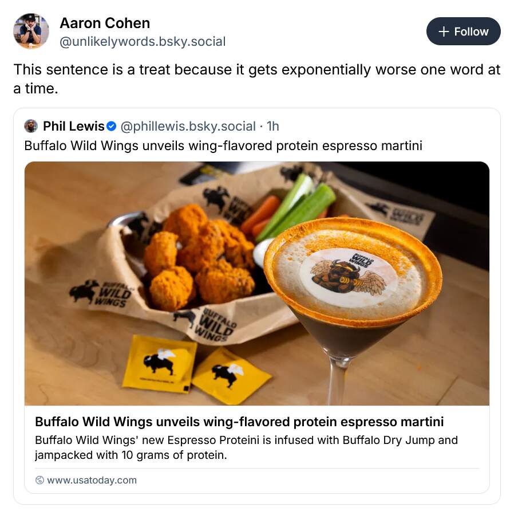
Task: Open Phil Lewis's display name link
Action: pos(73,126)
